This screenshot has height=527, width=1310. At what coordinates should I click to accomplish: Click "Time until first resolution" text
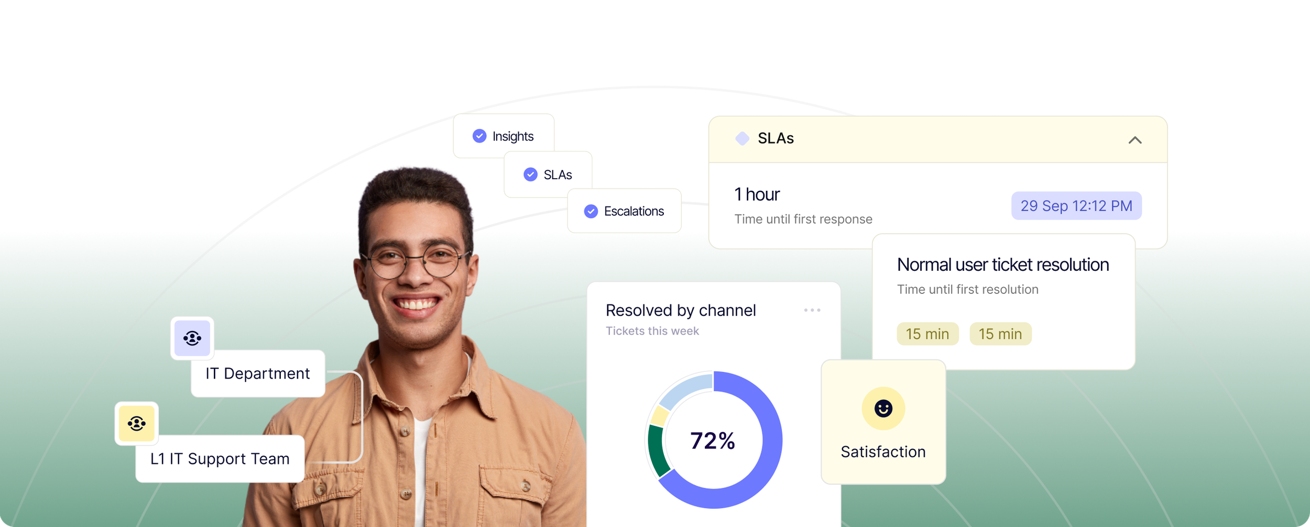pos(967,289)
